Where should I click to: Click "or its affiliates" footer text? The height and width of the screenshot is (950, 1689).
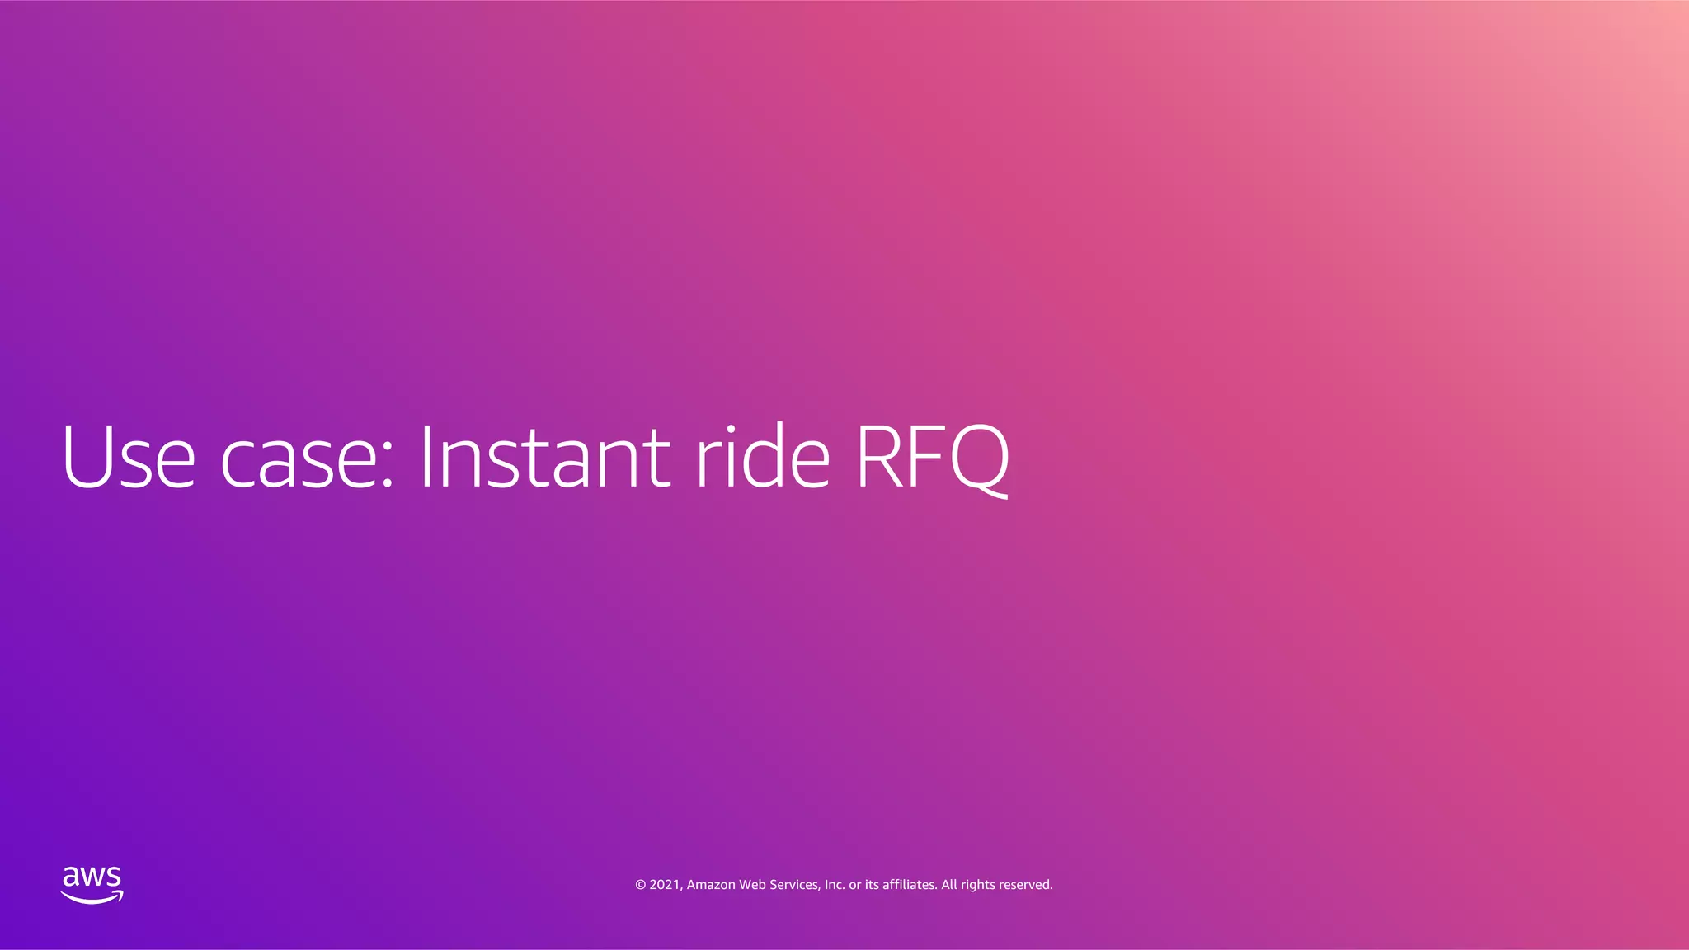892,885
